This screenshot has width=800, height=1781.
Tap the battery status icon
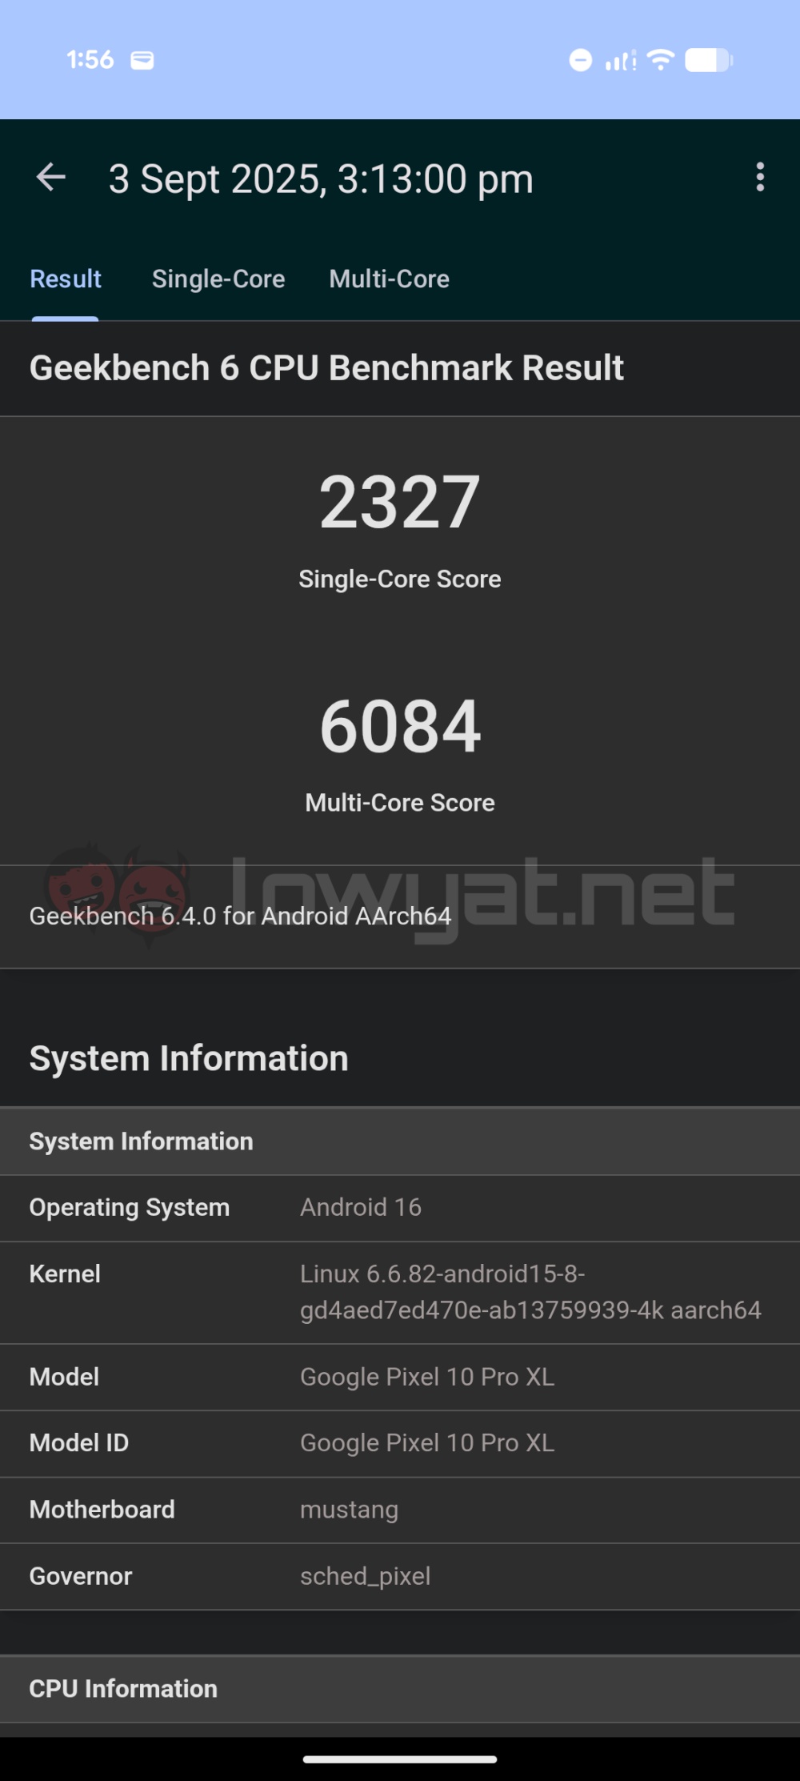tap(709, 60)
